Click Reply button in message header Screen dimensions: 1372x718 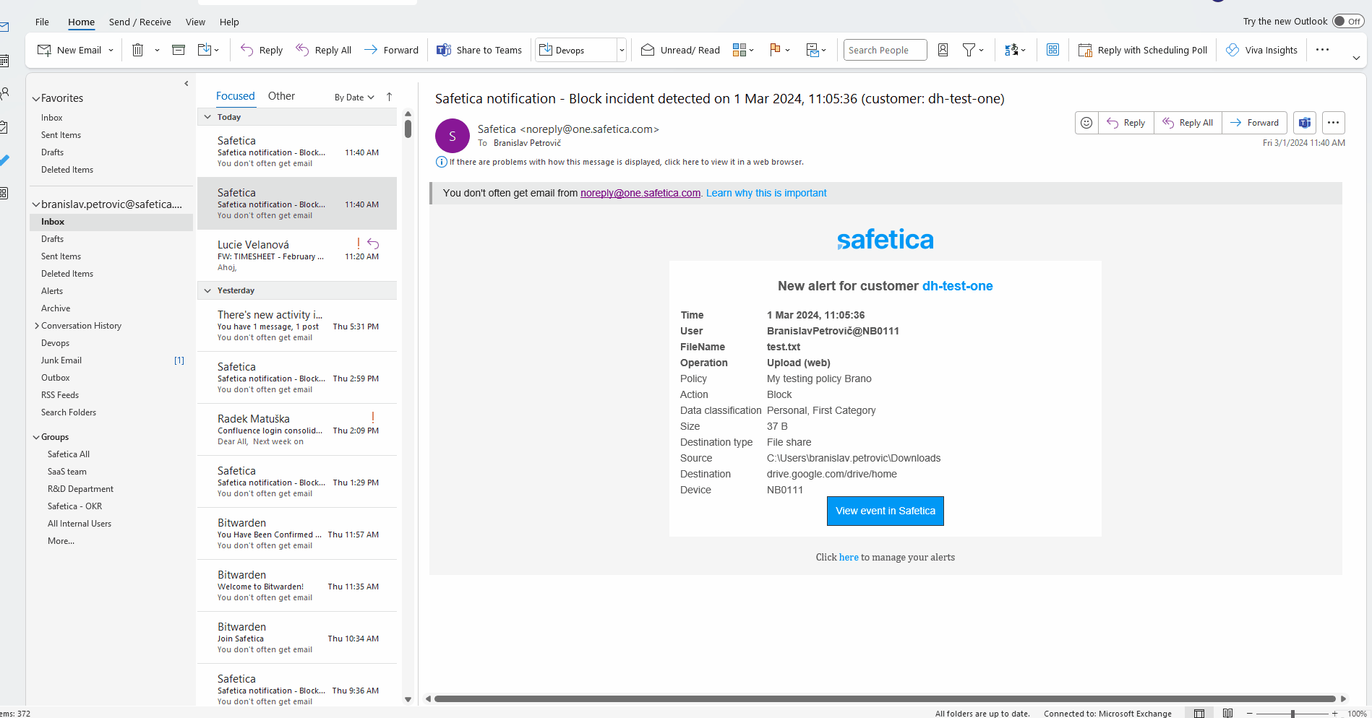(1126, 123)
